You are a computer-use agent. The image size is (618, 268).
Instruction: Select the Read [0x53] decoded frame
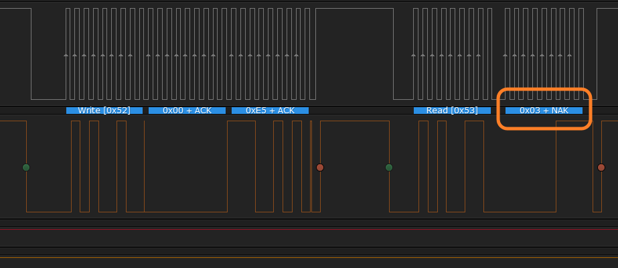pyautogui.click(x=452, y=111)
